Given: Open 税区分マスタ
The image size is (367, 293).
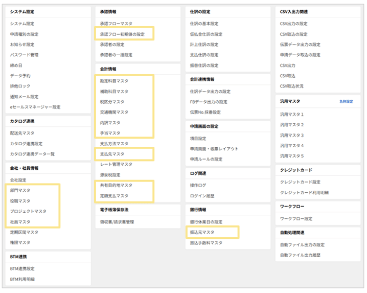Looking at the screenshot, I should (x=112, y=102).
